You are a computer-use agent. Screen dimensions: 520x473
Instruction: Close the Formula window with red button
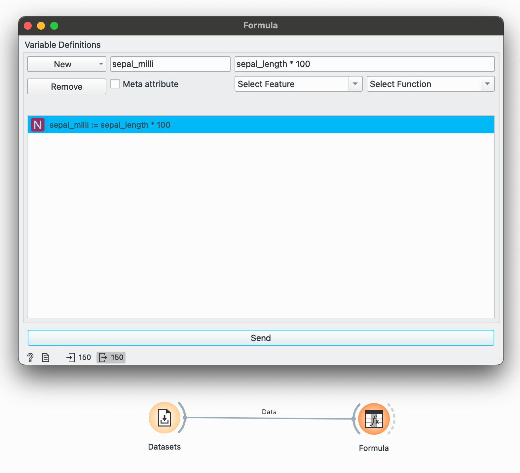(28, 26)
